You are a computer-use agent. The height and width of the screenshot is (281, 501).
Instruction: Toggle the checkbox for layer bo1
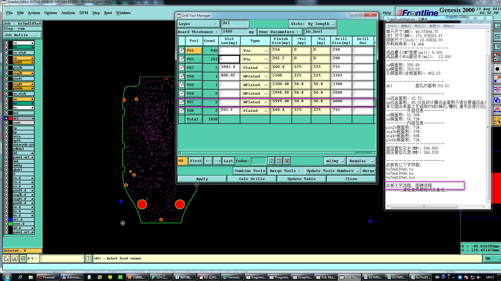tap(6, 113)
